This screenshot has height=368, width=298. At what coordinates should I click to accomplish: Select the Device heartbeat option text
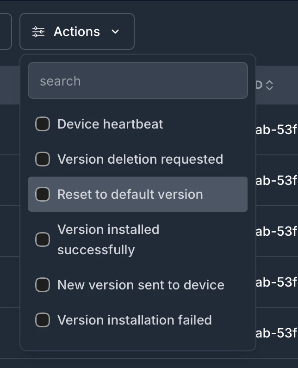tap(110, 124)
